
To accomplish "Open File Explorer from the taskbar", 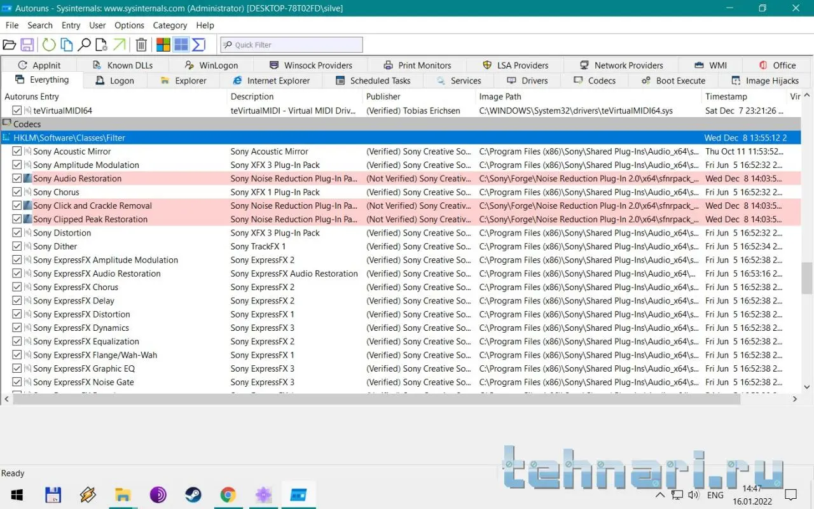I will pyautogui.click(x=123, y=494).
